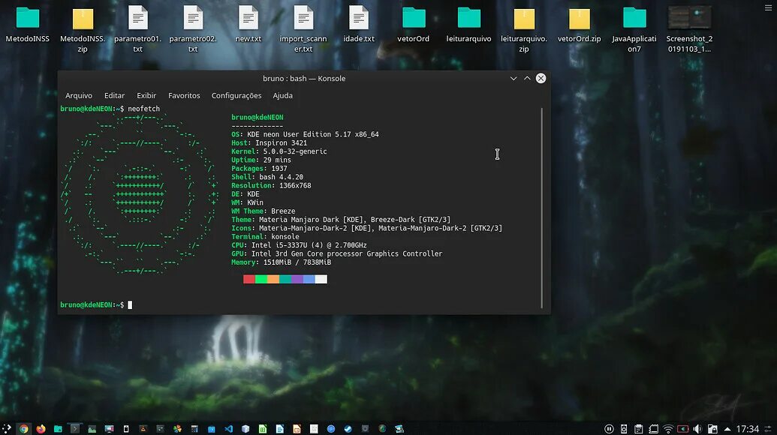Viewport: 777px width, 435px height.
Task: Select the MetodoINSS.zip archive
Action: pos(83,30)
